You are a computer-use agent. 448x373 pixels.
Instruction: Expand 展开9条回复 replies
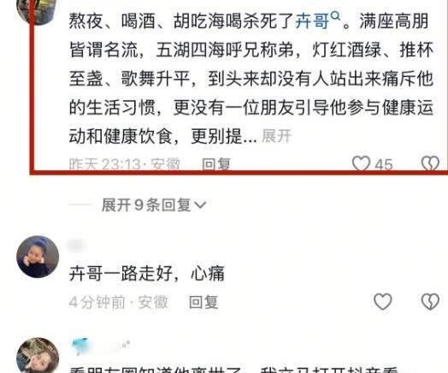tap(154, 205)
